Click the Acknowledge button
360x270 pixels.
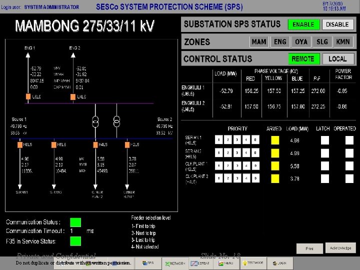pyautogui.click(x=340, y=248)
